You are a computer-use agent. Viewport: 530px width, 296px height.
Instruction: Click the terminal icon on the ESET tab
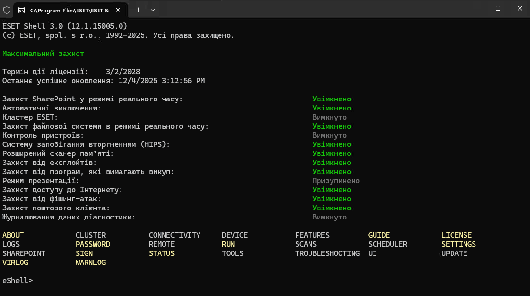[x=22, y=10]
